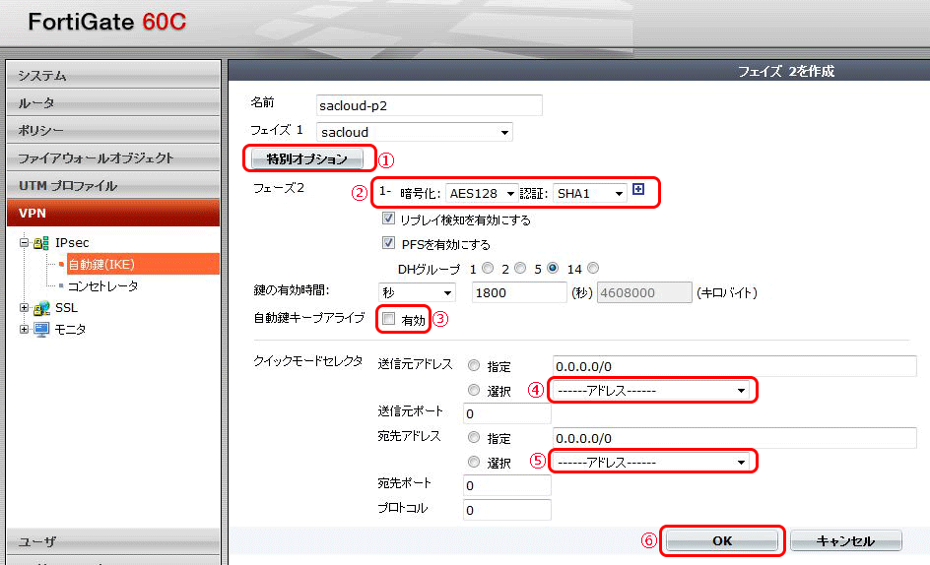The width and height of the screenshot is (930, 565).
Task: Expand the SSL tree node
Action: pos(25,308)
